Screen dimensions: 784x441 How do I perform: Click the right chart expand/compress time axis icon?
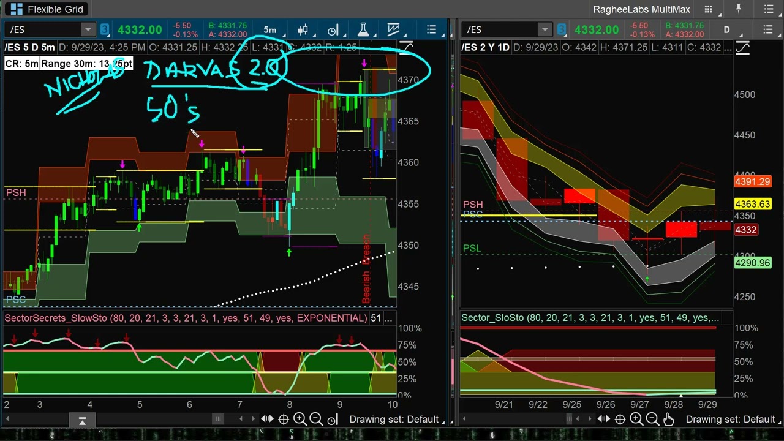[604, 420]
